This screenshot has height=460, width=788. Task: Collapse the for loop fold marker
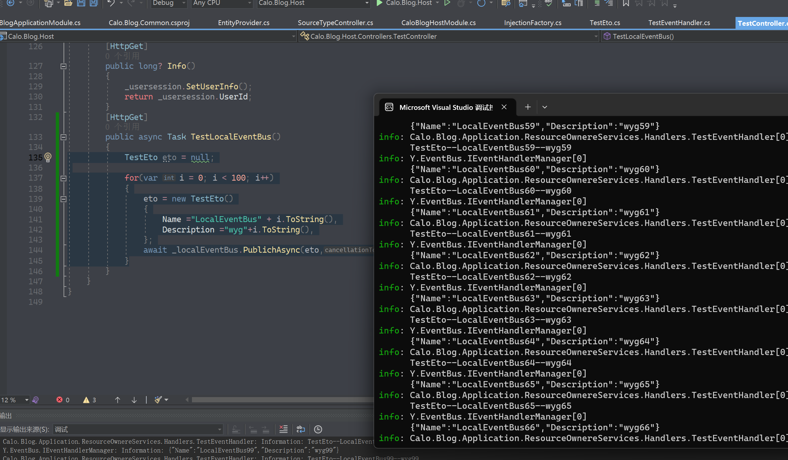(x=64, y=178)
